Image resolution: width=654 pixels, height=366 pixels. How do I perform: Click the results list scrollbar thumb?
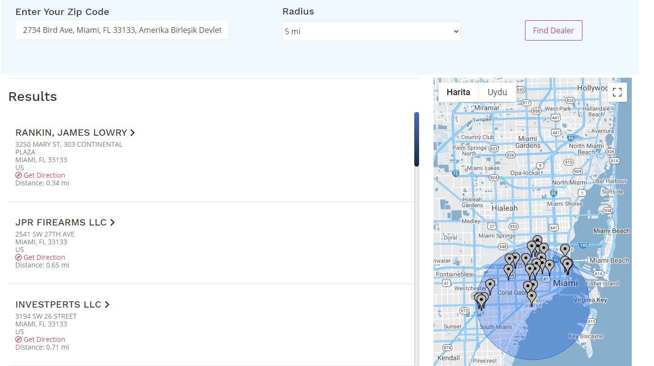point(416,139)
